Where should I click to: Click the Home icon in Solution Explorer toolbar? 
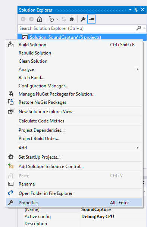39,19
